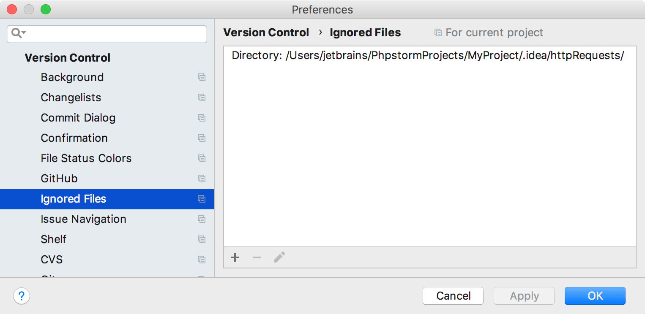The height and width of the screenshot is (314, 645).
Task: Click the icon before 'For current project' label
Action: [438, 32]
